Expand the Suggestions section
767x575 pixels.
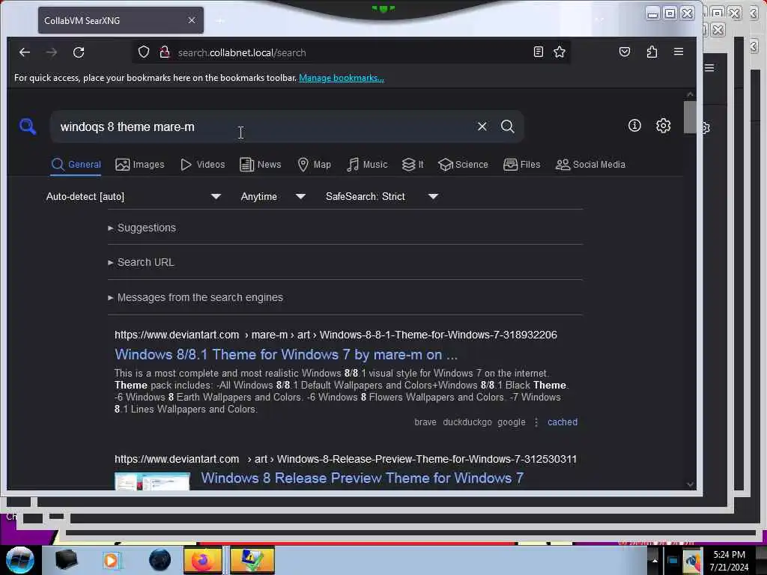[x=142, y=228]
